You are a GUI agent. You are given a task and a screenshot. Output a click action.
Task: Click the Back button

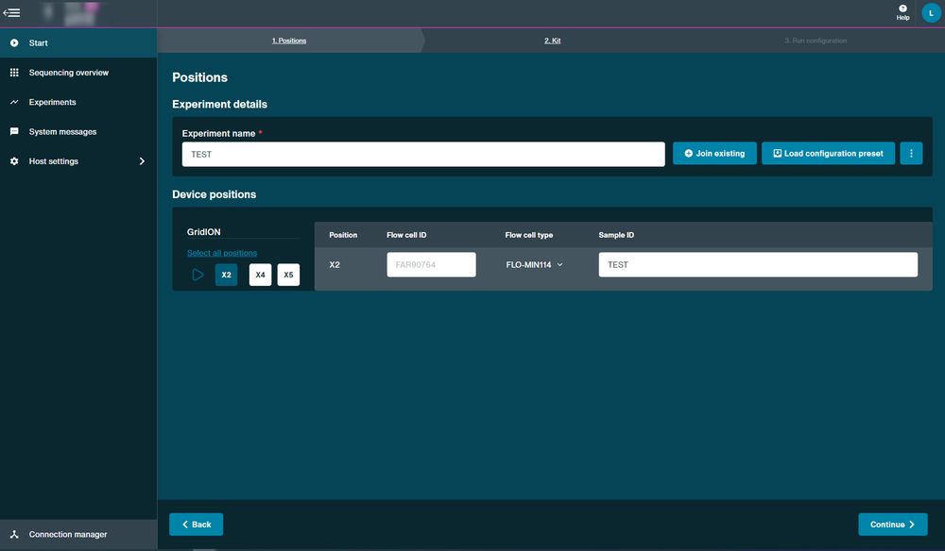pos(196,525)
